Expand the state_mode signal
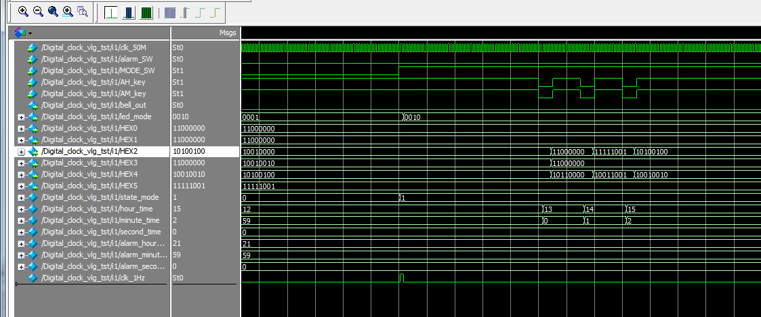Viewport: 761px width, 317px height. (22, 198)
